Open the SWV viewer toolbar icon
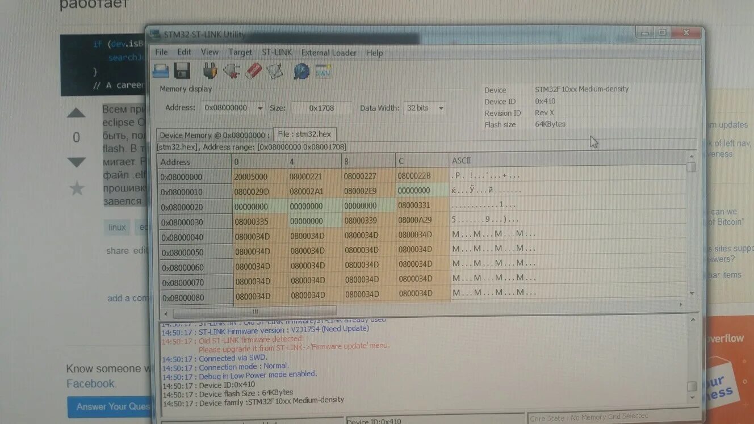The image size is (754, 424). click(x=323, y=71)
